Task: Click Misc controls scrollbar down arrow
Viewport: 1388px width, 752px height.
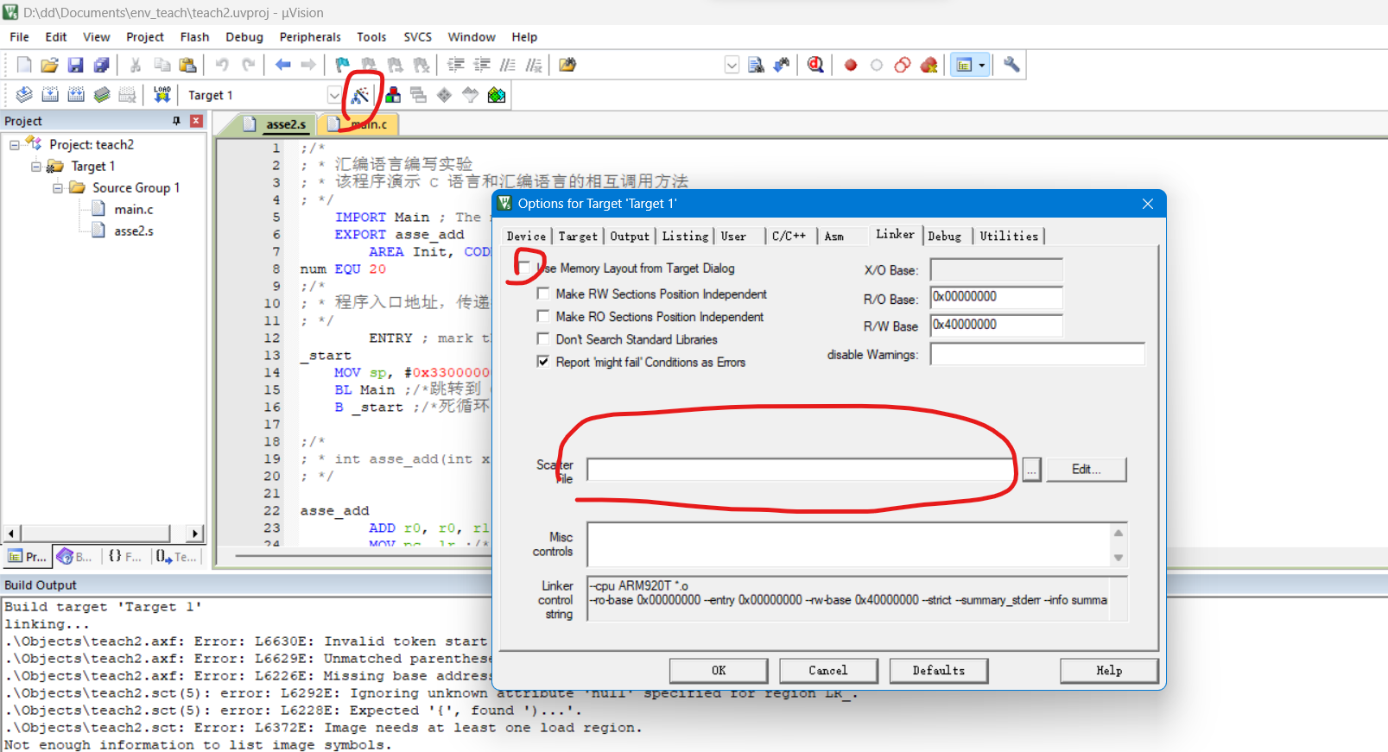Action: 1119,558
